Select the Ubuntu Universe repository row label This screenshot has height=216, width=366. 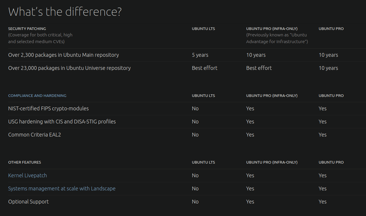pyautogui.click(x=69, y=68)
